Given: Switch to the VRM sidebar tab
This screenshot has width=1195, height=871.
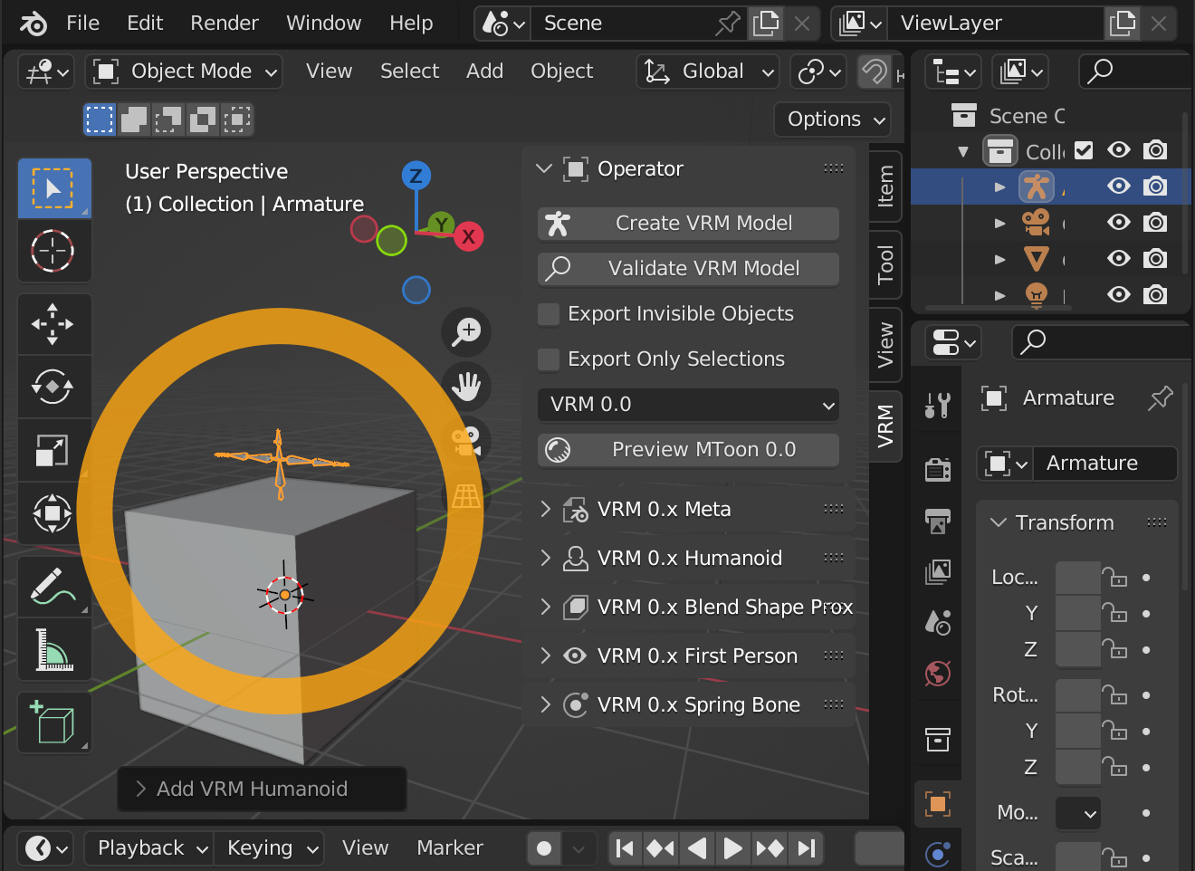Looking at the screenshot, I should point(885,426).
